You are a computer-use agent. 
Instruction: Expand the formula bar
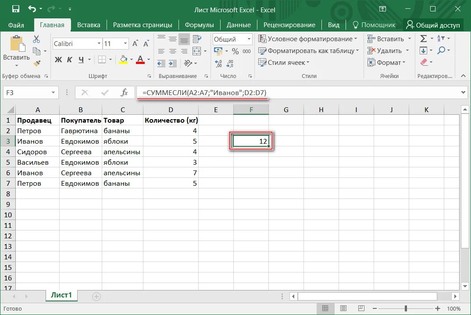click(x=463, y=93)
